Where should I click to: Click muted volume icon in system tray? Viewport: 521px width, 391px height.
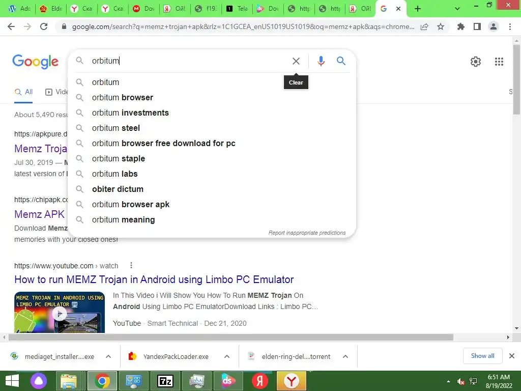pyautogui.click(x=460, y=382)
